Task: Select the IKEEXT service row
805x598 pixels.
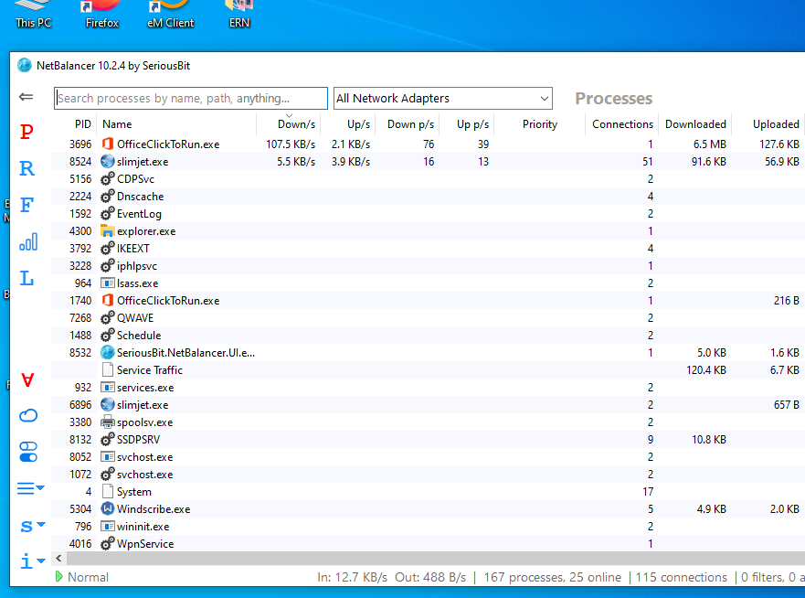Action: tap(428, 249)
